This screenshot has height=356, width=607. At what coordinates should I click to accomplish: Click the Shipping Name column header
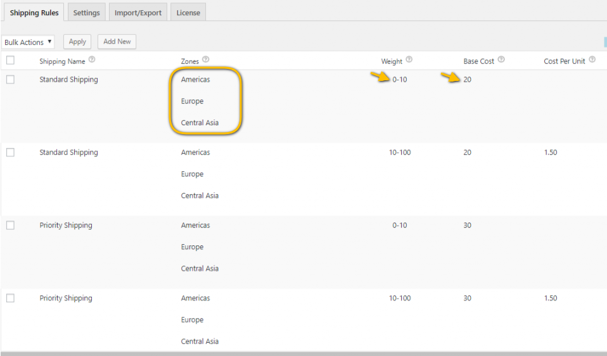62,61
